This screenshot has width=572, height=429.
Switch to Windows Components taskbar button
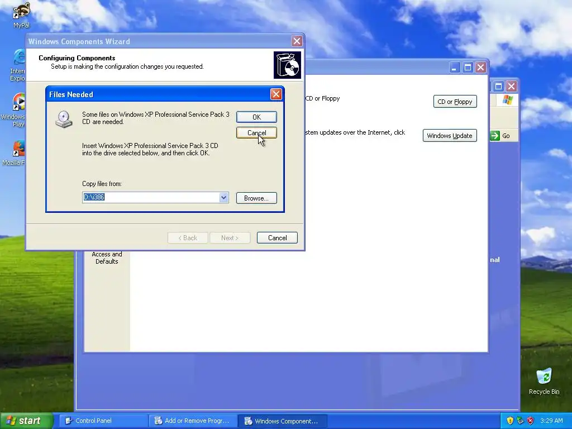point(283,421)
